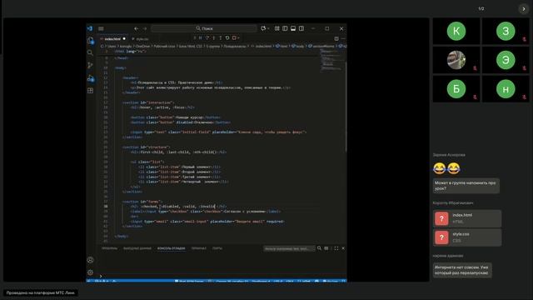Toggle the primary side bar
The height and width of the screenshot is (300, 533).
pyautogui.click(x=285, y=28)
